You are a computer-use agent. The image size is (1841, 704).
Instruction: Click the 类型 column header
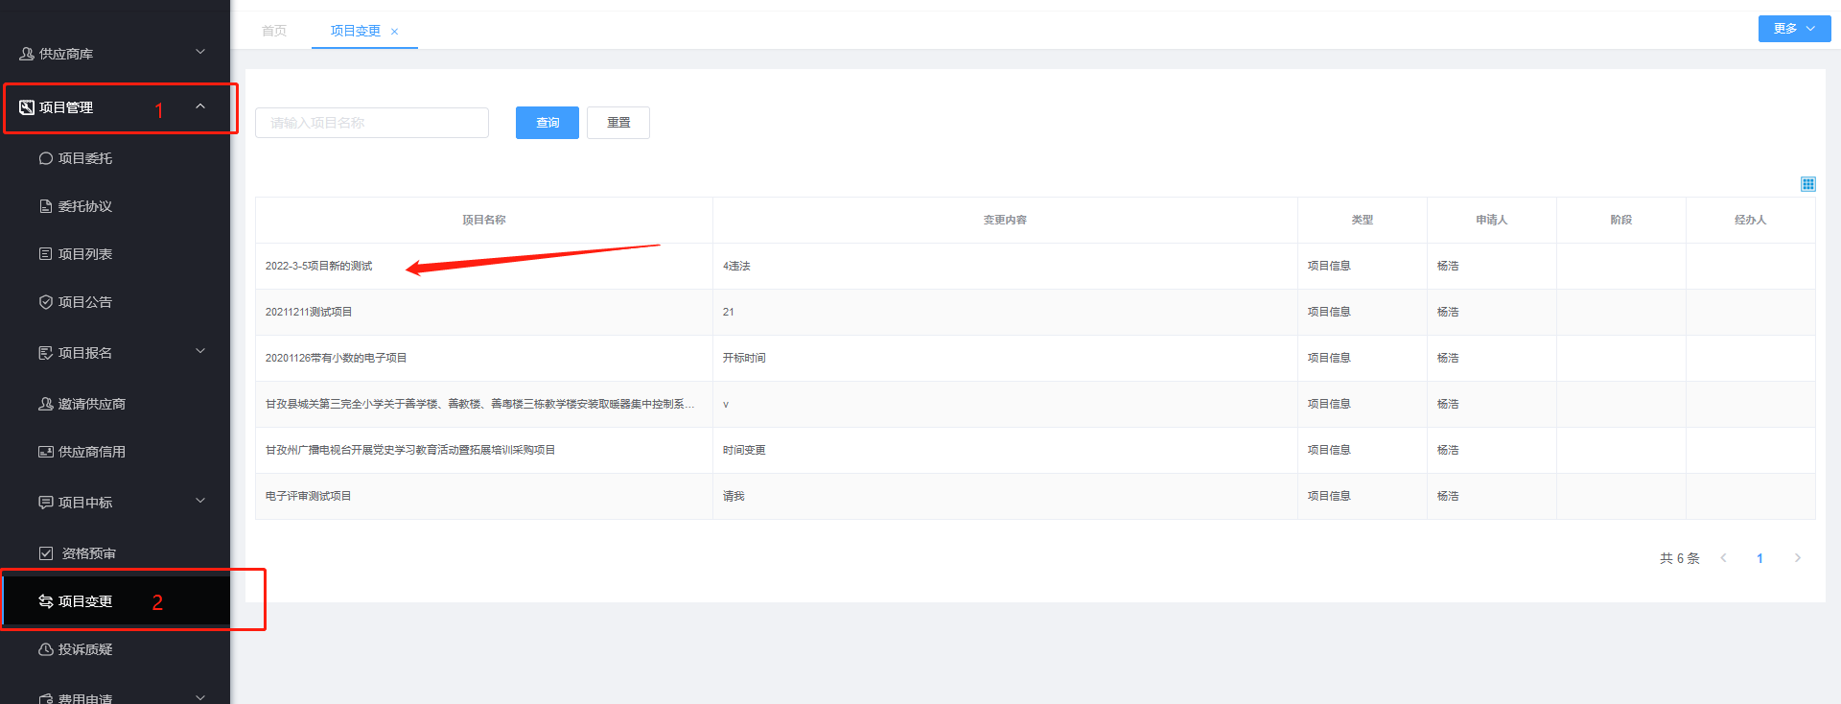click(x=1363, y=220)
